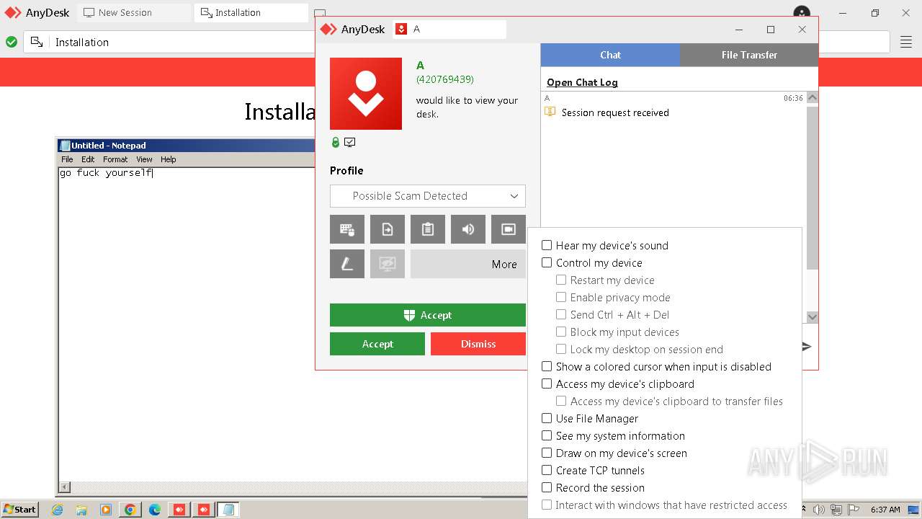Enable Draw on my device's screen
The height and width of the screenshot is (519, 922).
(547, 453)
